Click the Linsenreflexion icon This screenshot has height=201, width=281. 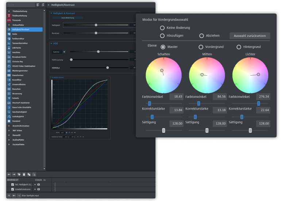coord(9,84)
